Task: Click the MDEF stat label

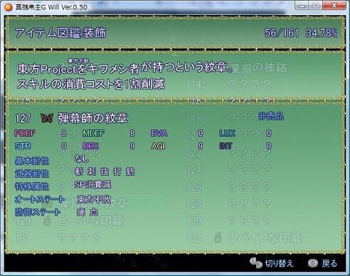Action: 93,133
